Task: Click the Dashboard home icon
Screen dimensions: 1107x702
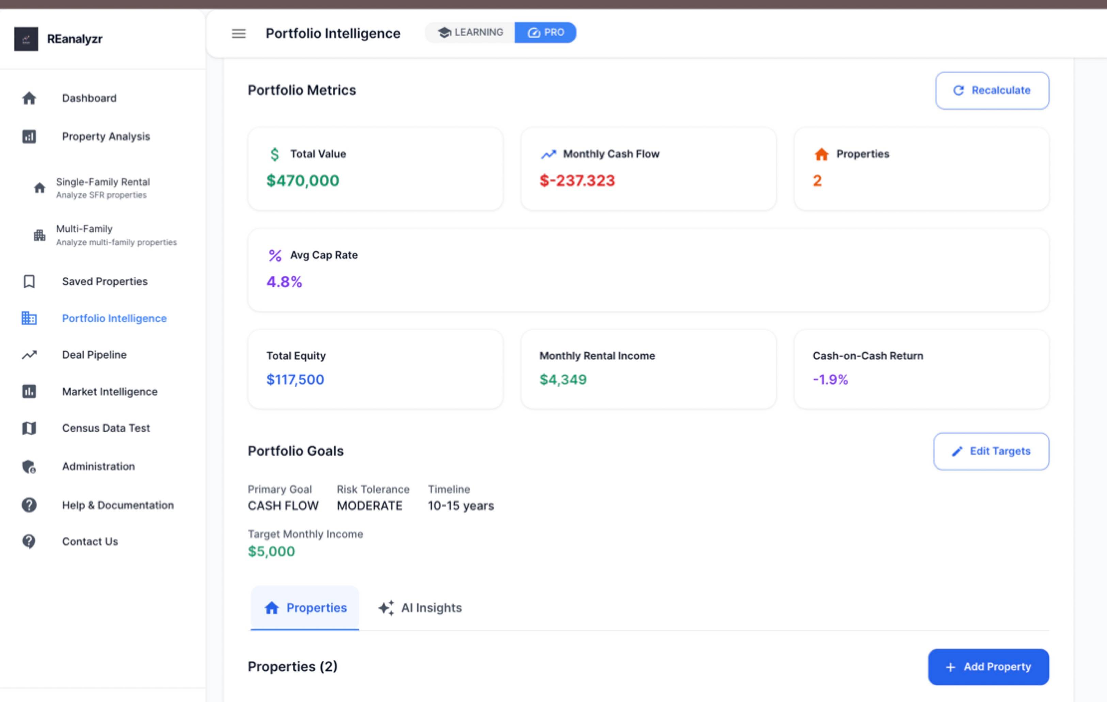Action: 29,98
